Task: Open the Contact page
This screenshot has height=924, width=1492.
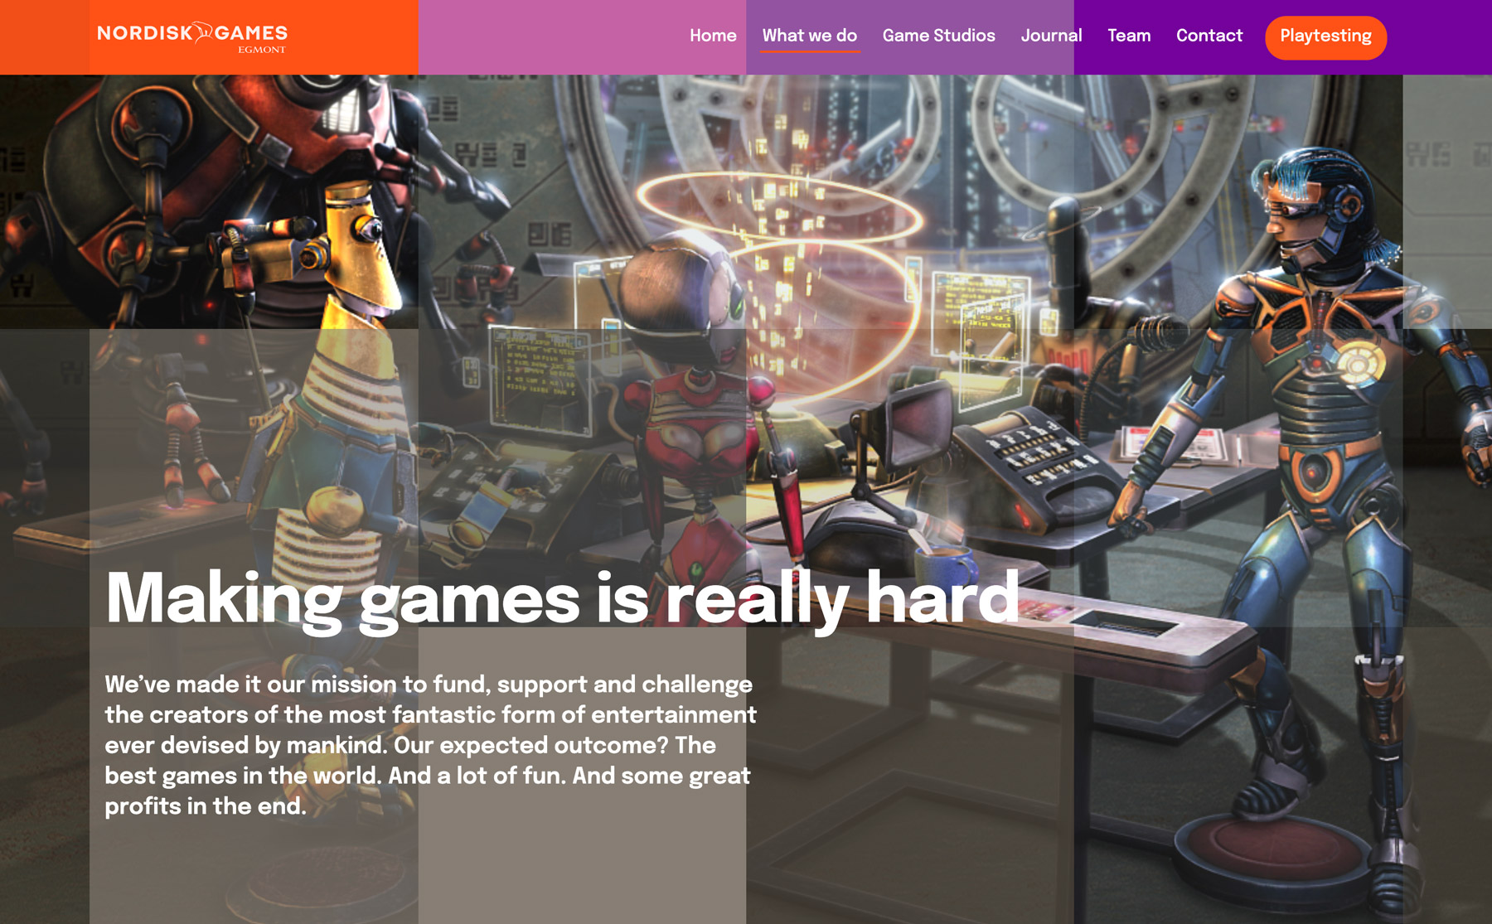Action: [x=1209, y=36]
